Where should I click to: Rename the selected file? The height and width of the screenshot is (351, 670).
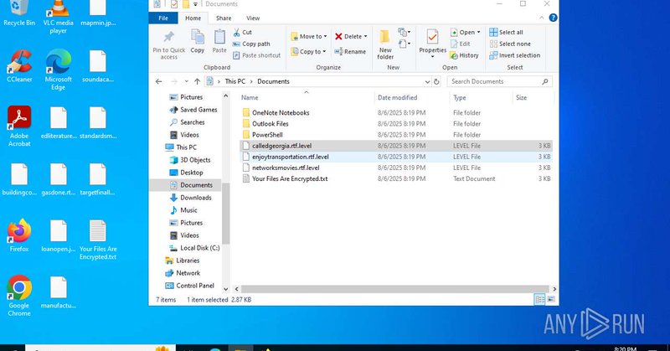click(350, 51)
